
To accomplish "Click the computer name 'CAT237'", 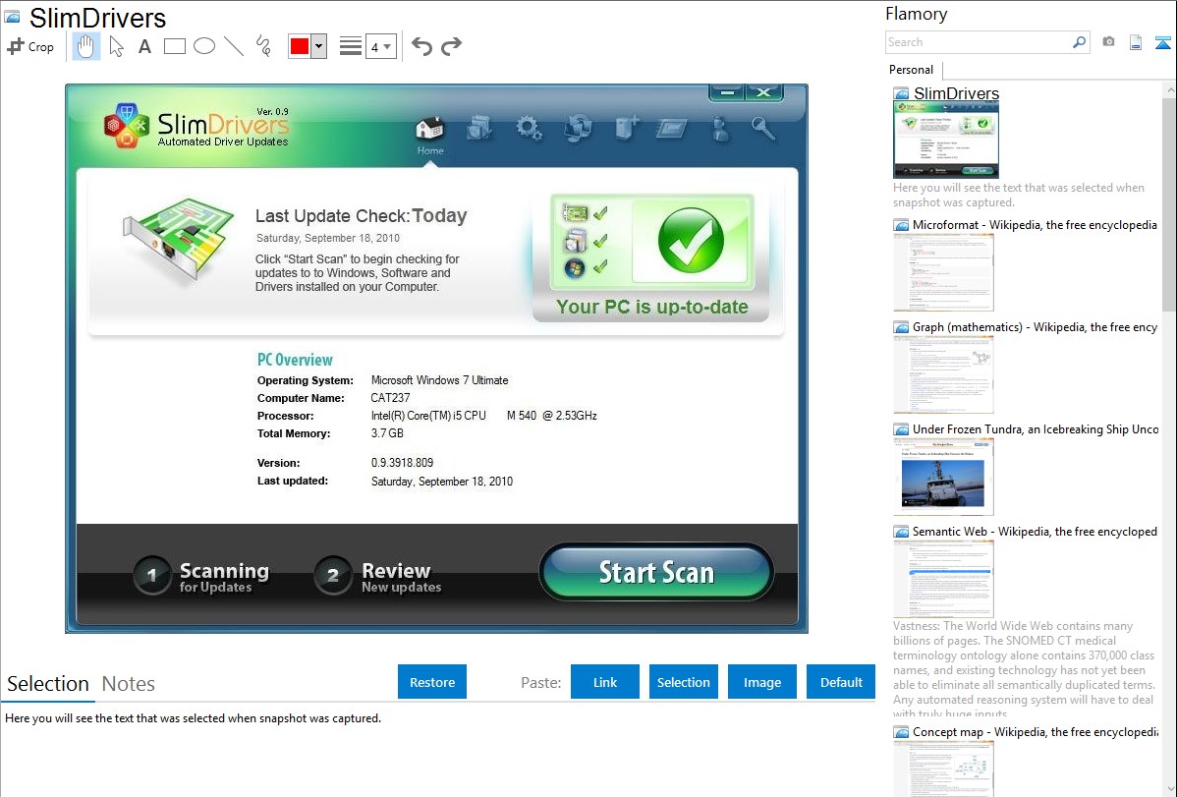I will pos(390,397).
